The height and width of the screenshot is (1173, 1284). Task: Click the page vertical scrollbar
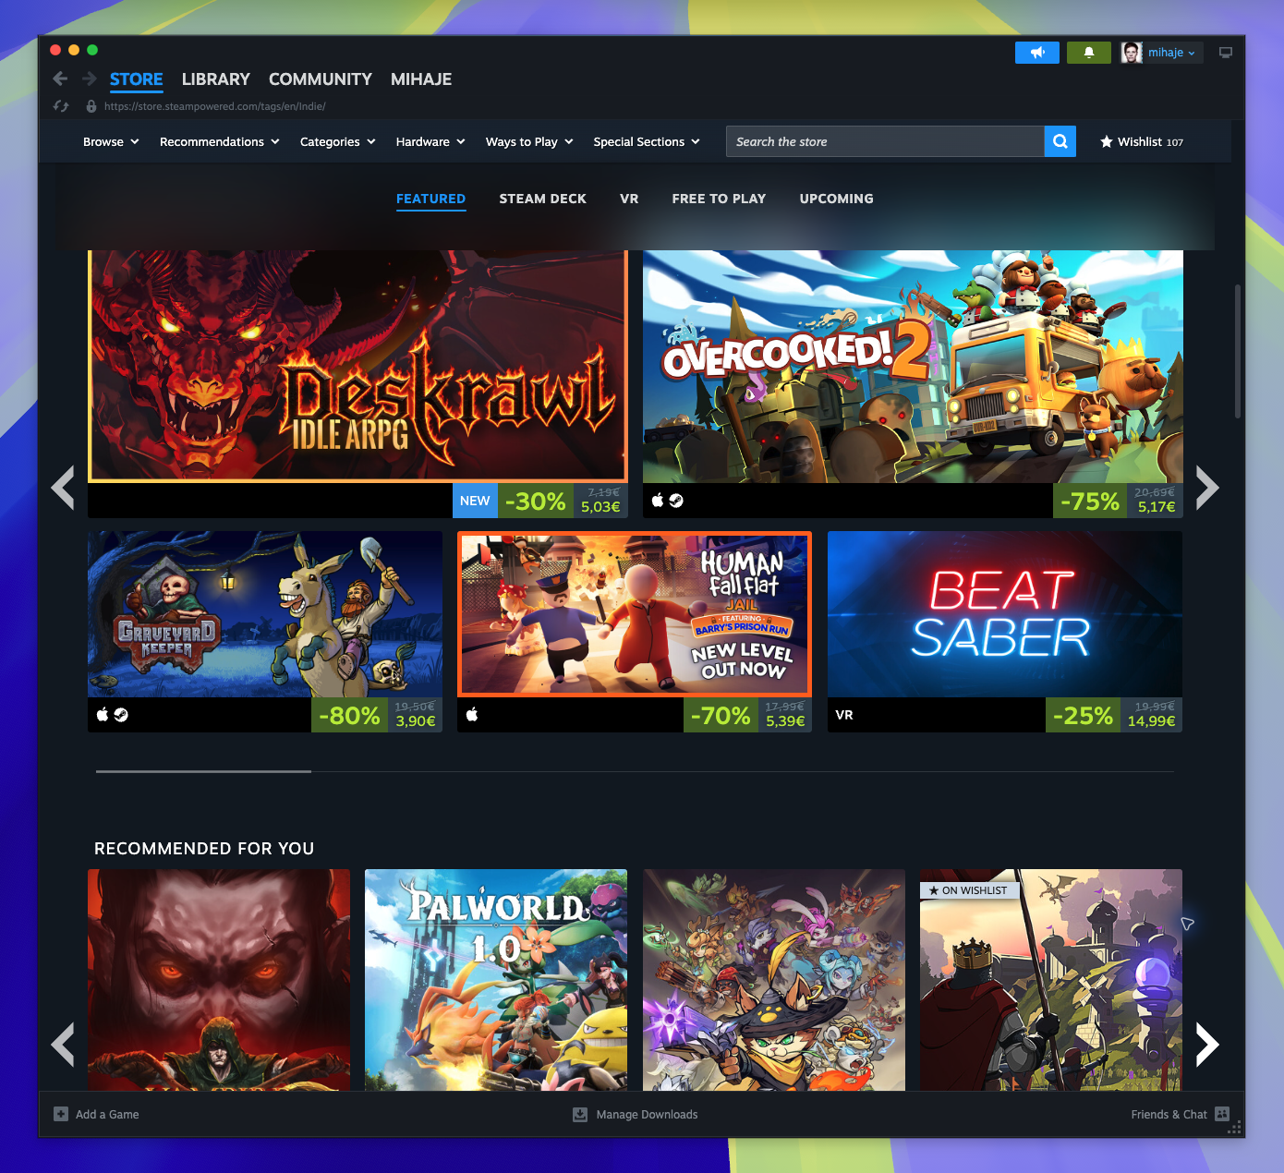pos(1237,351)
